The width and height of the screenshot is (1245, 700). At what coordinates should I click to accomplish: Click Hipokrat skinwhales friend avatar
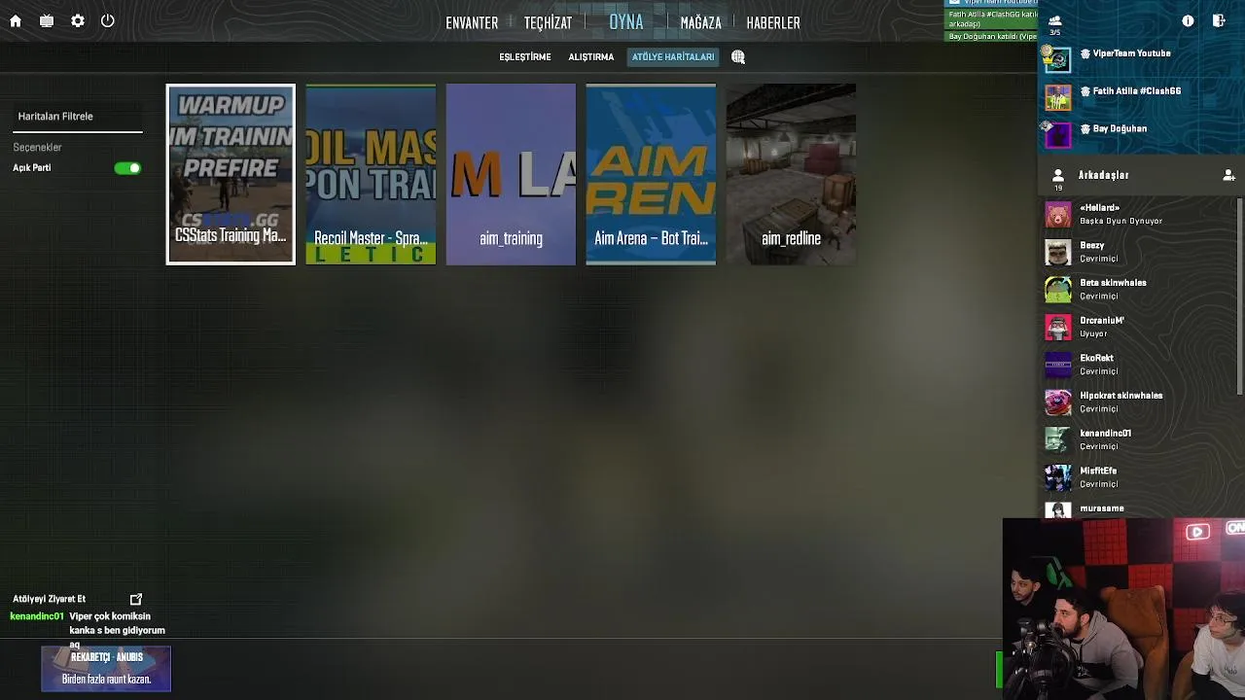pos(1058,402)
